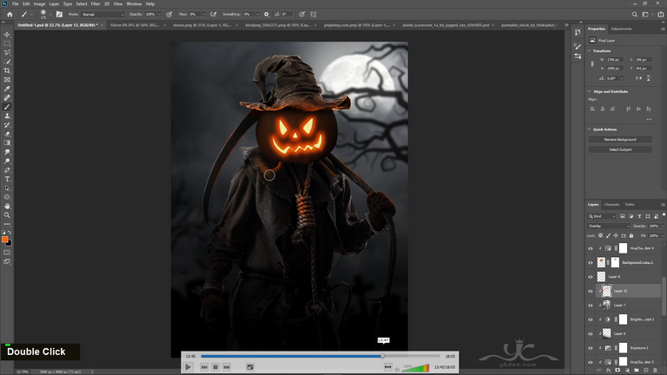Viewport: 667px width, 375px height.
Task: Open the Layer menu
Action: 54,3
